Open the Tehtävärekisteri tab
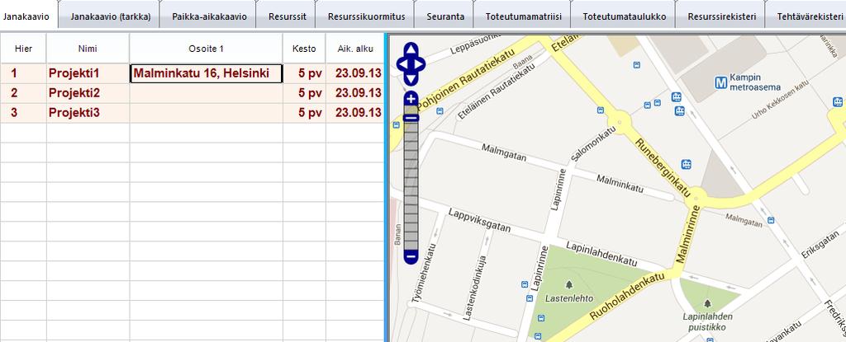This screenshot has height=342, width=846. point(807,16)
